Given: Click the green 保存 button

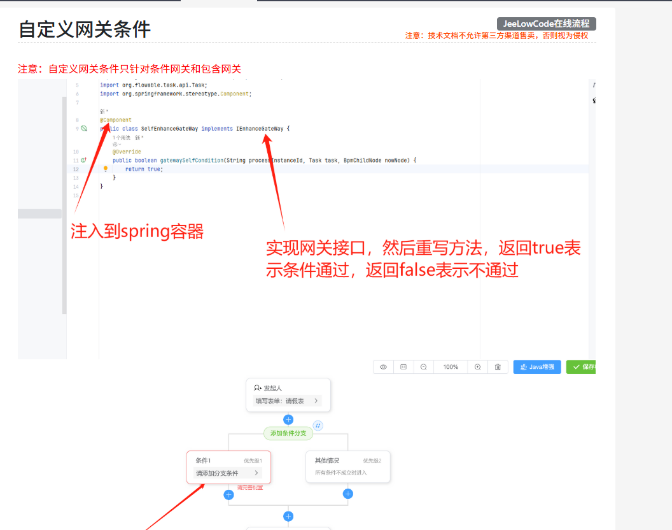Looking at the screenshot, I should click(582, 367).
